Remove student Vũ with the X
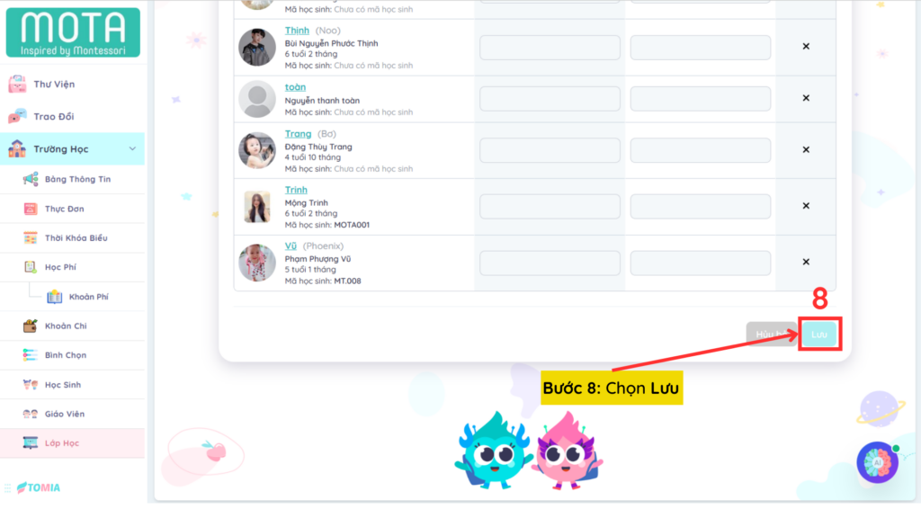This screenshot has height=518, width=921. [x=806, y=262]
